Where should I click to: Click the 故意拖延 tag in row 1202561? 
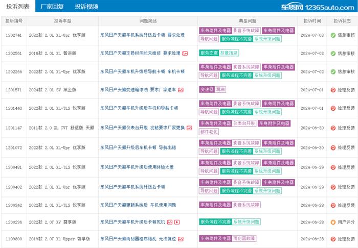pos(229,53)
